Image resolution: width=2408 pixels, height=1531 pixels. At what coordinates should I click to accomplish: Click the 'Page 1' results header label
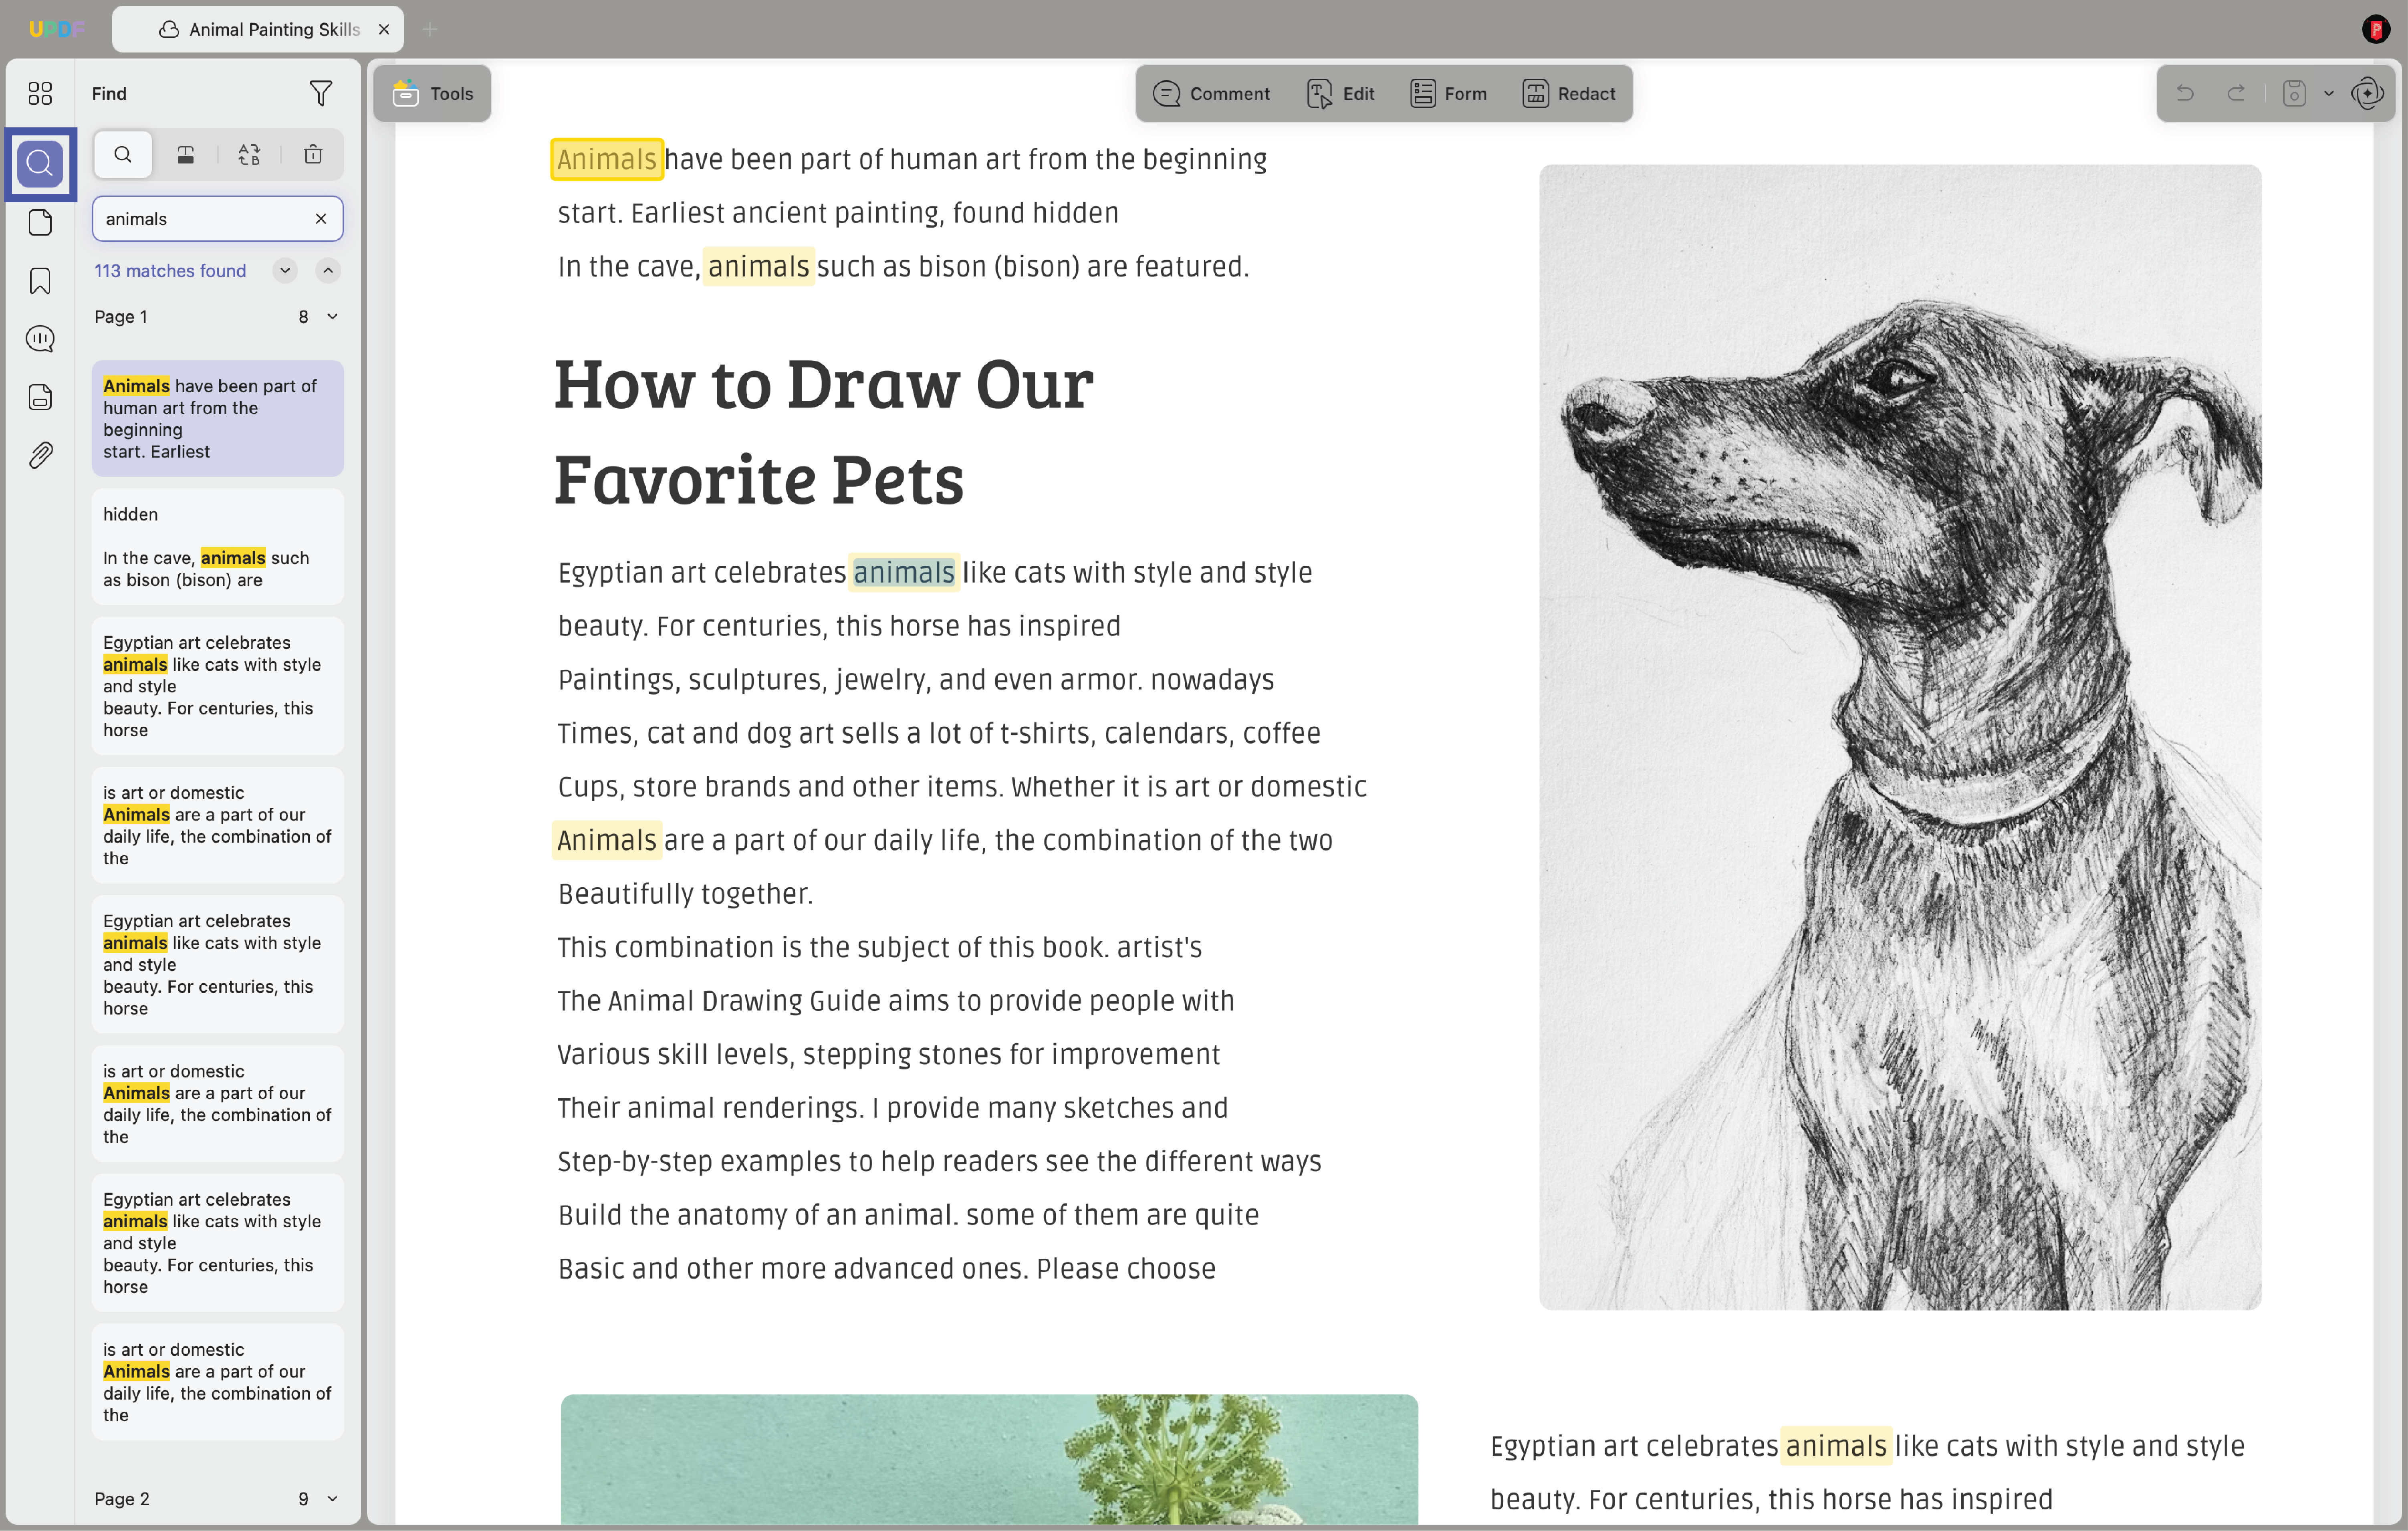click(121, 316)
